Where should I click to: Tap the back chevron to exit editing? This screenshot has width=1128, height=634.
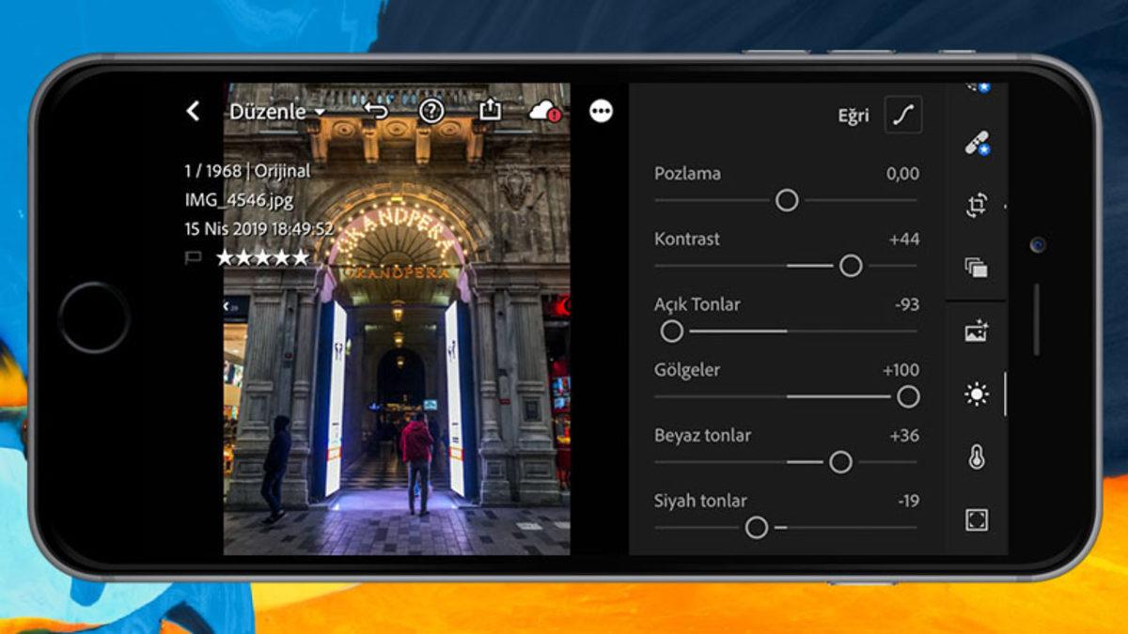[193, 110]
